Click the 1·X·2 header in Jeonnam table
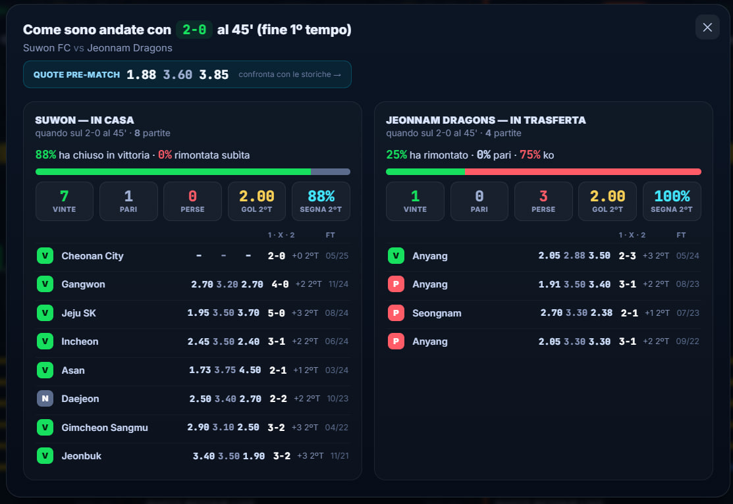This screenshot has width=733, height=504. pos(632,235)
